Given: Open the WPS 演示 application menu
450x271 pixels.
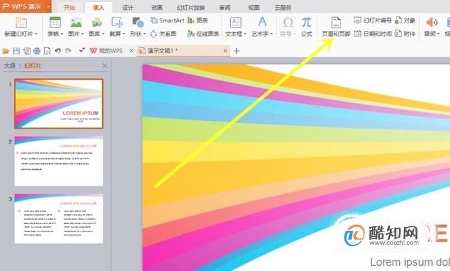Looking at the screenshot, I should click(26, 7).
